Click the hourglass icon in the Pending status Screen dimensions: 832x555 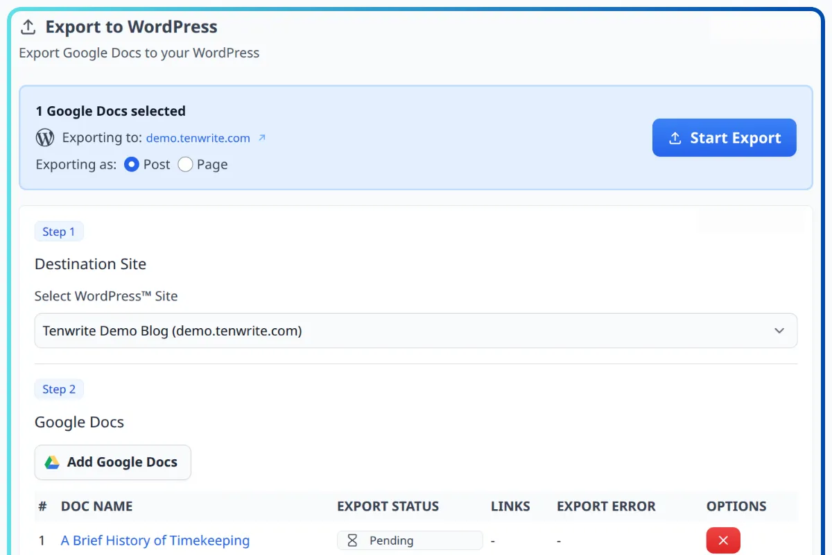[x=351, y=540]
